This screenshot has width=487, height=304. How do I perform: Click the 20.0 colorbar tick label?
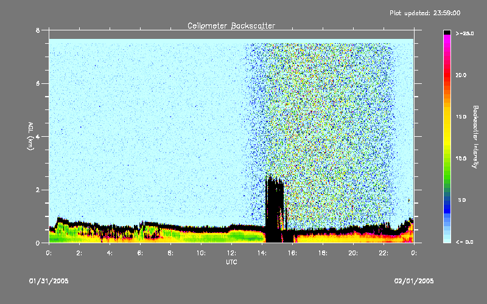pos(461,75)
